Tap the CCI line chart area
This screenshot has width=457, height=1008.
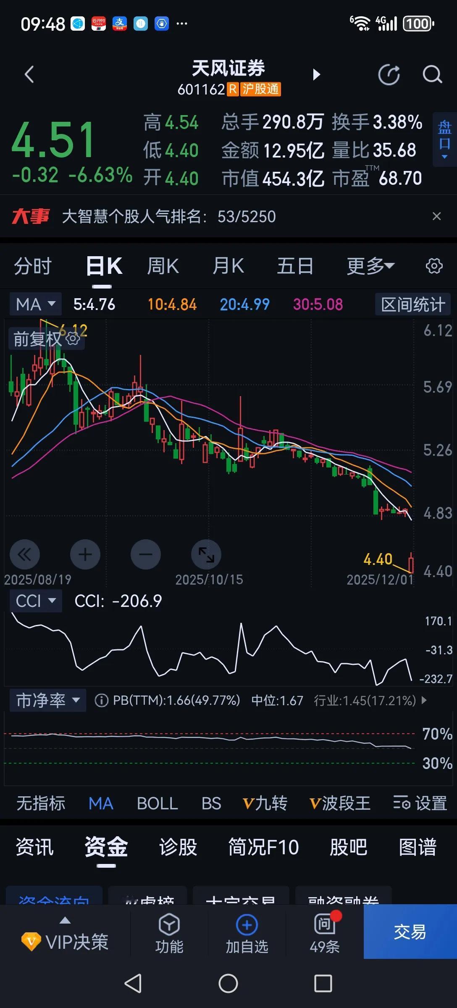210,649
